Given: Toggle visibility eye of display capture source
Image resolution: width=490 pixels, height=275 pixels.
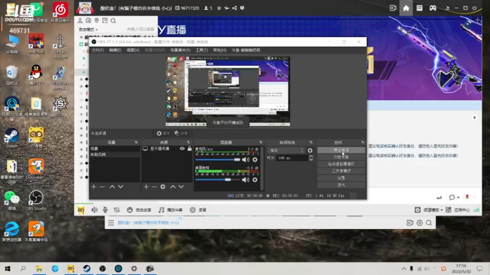Looking at the screenshot, I should tap(182, 148).
